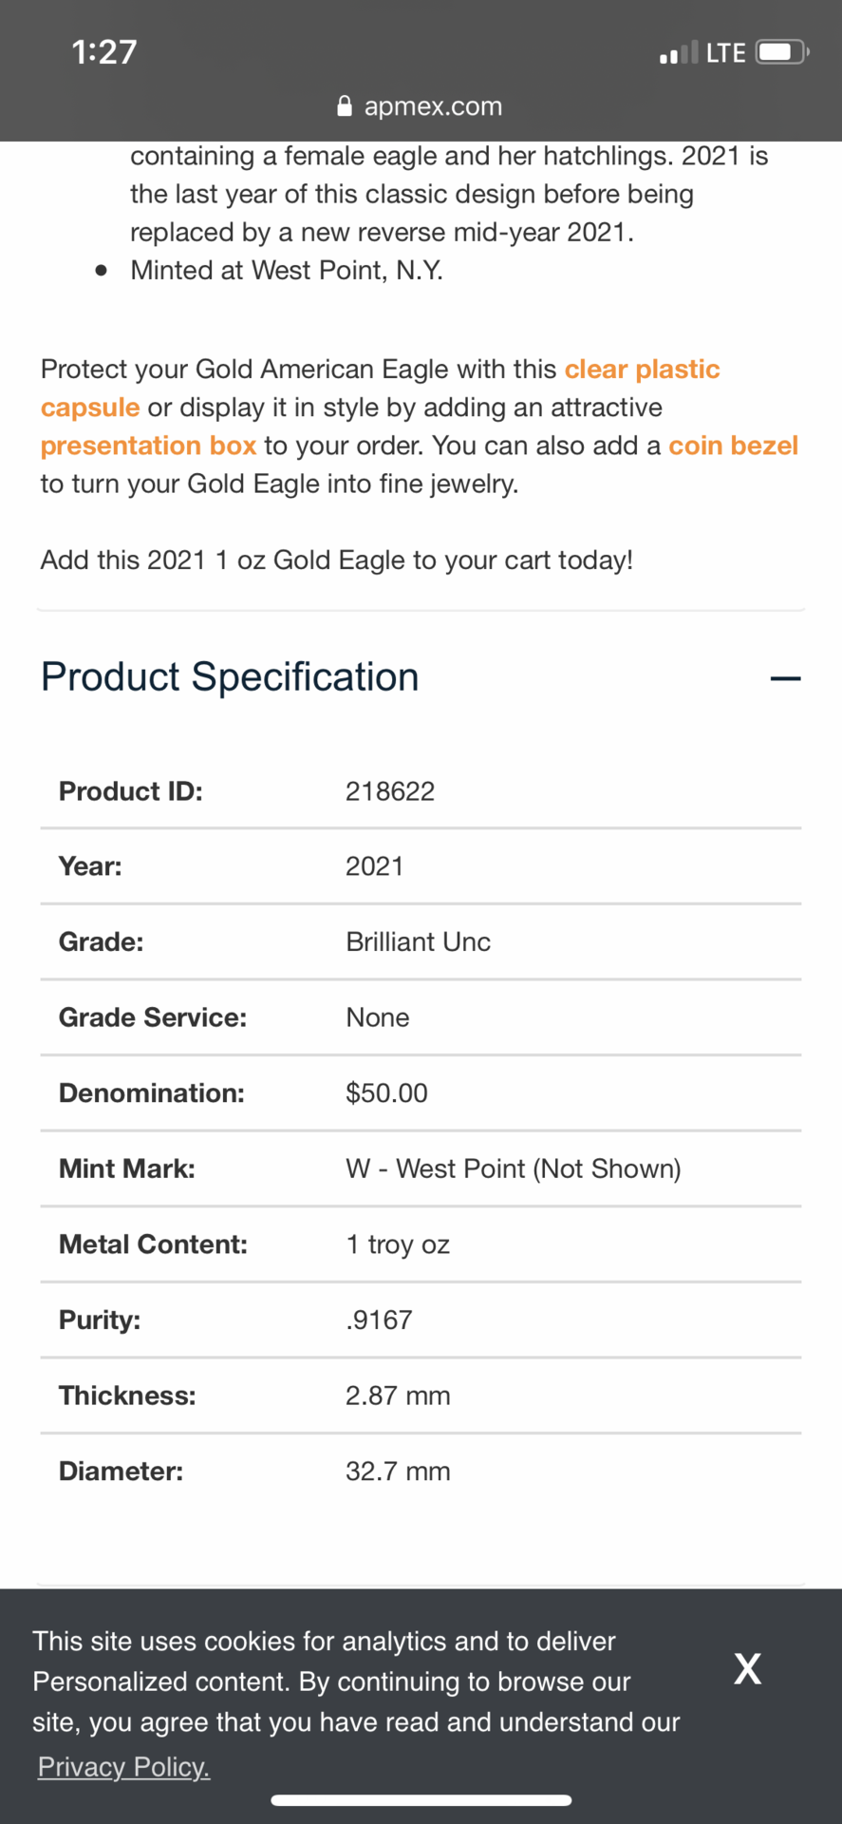Select the Product ID value 218622
Screen dimensions: 842x1824
click(x=390, y=791)
